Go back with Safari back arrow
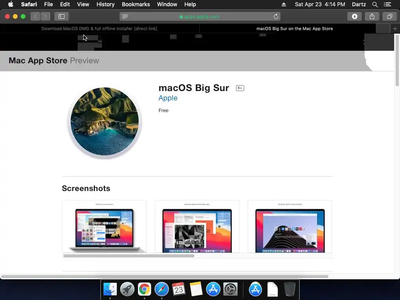Image resolution: width=400 pixels, height=300 pixels. click(x=36, y=16)
